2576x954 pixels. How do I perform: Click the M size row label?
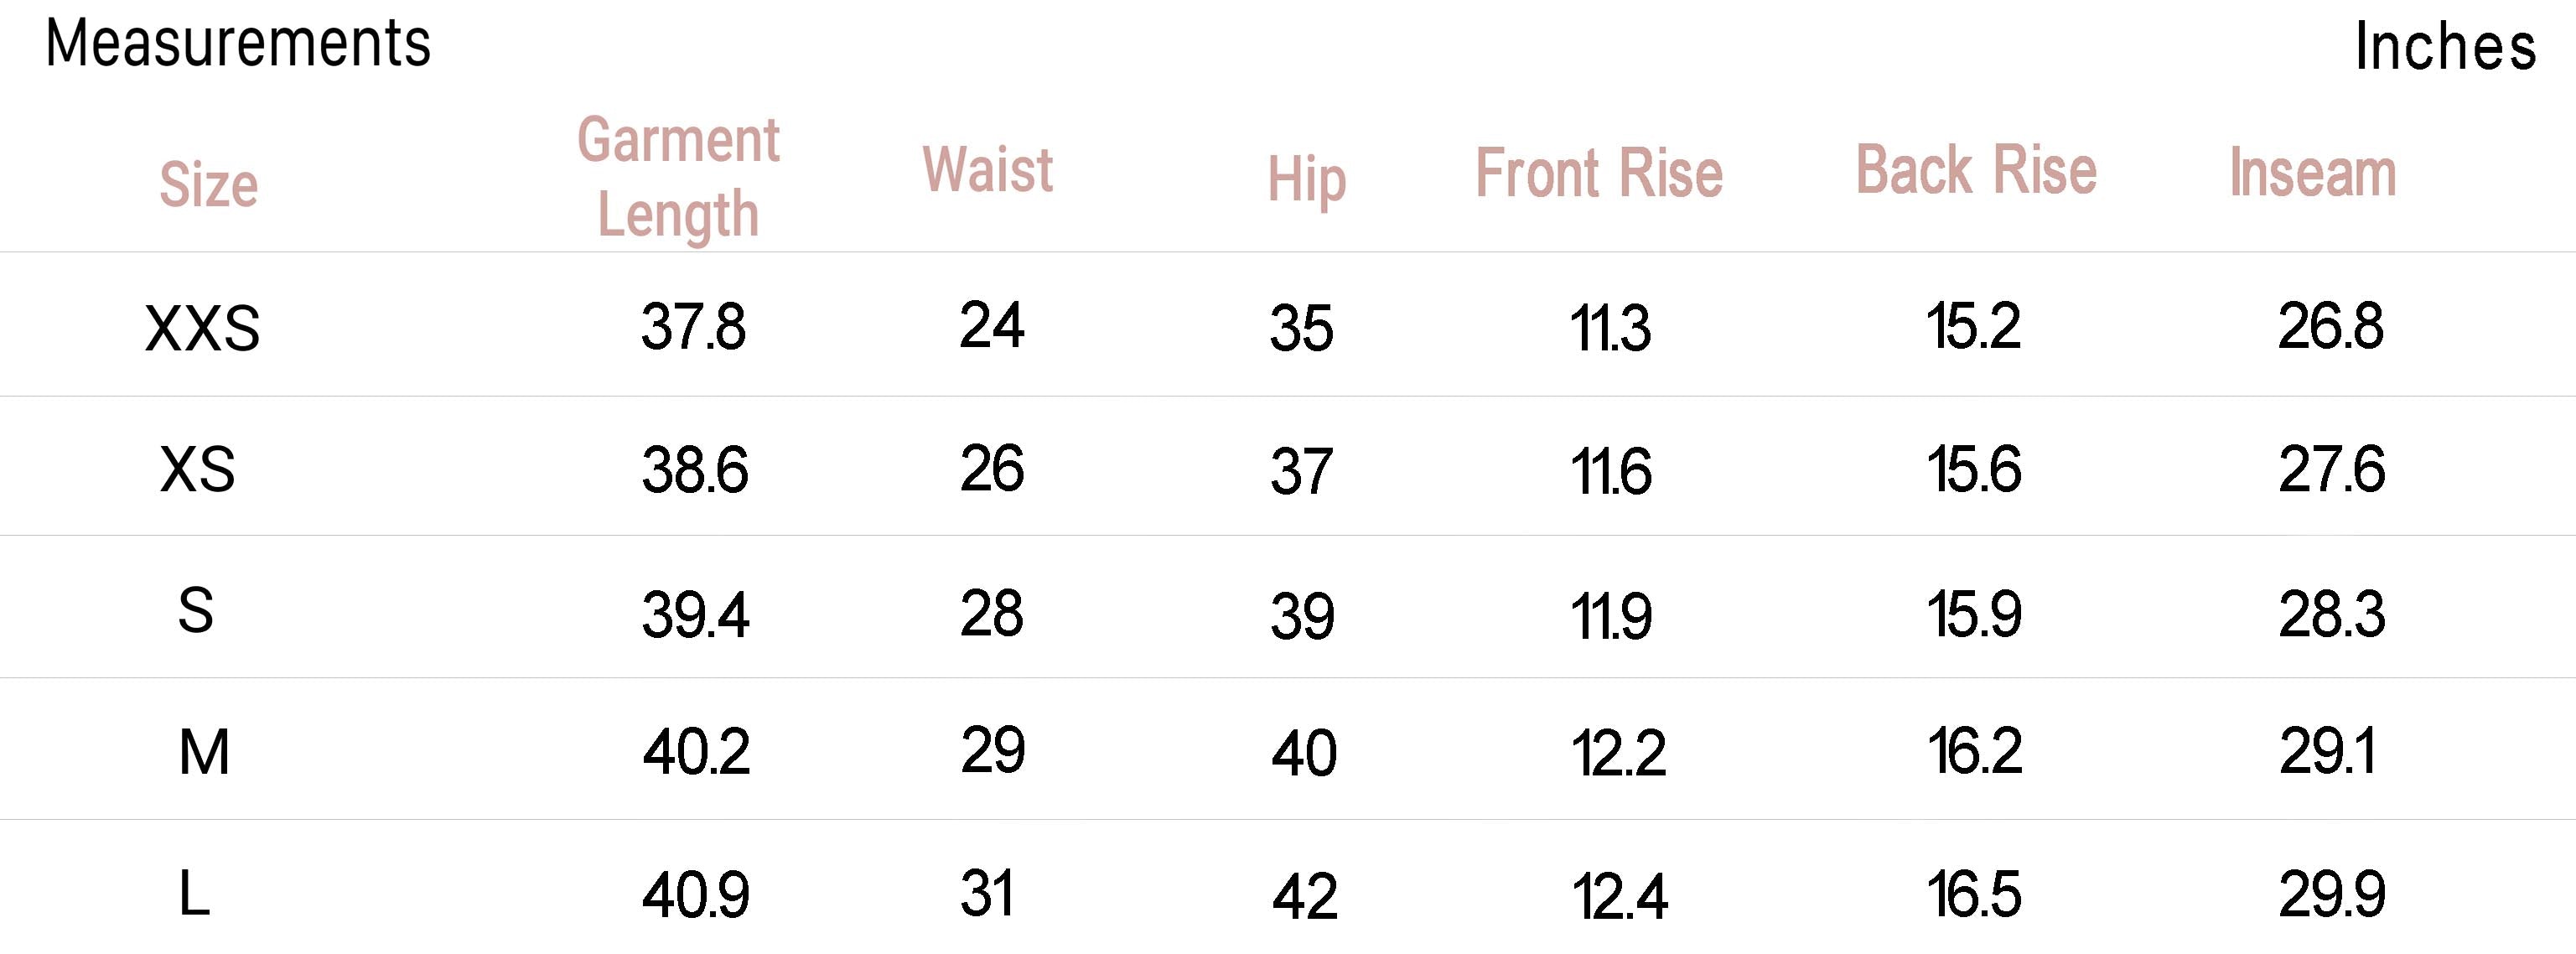tap(204, 752)
